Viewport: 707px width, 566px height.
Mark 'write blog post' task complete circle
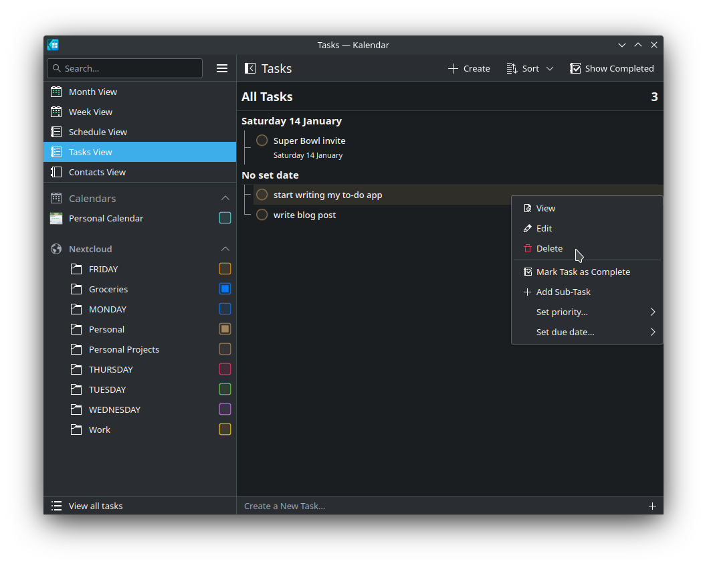click(x=262, y=215)
